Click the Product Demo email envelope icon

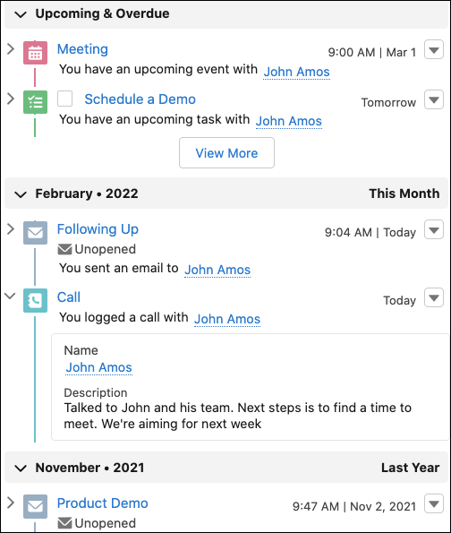[x=35, y=506]
